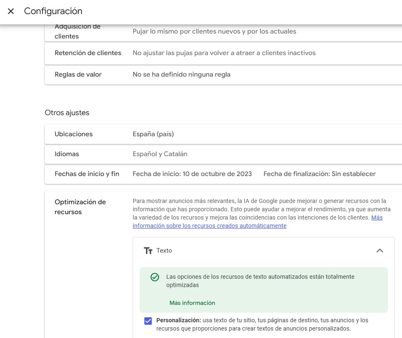
Task: Click the Texto type icon
Action: point(148,251)
